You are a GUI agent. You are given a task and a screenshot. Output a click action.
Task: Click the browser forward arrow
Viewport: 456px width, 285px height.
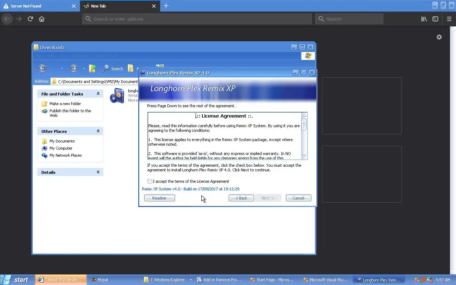pos(19,19)
